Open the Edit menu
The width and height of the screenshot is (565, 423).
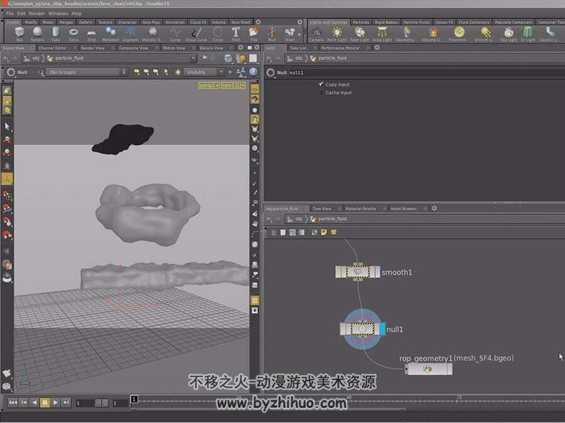pos(21,13)
